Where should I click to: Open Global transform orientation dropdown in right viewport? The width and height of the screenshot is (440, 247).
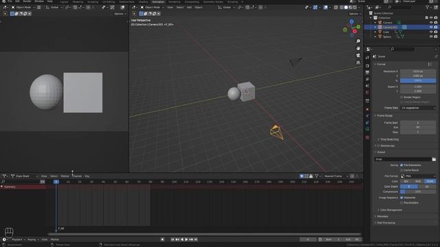(226, 8)
